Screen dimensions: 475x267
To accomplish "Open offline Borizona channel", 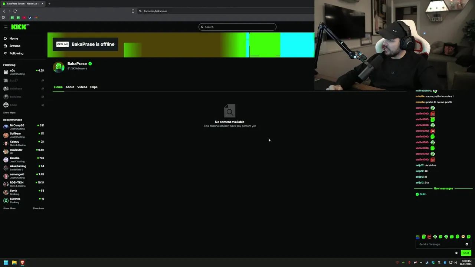I will [24, 97].
